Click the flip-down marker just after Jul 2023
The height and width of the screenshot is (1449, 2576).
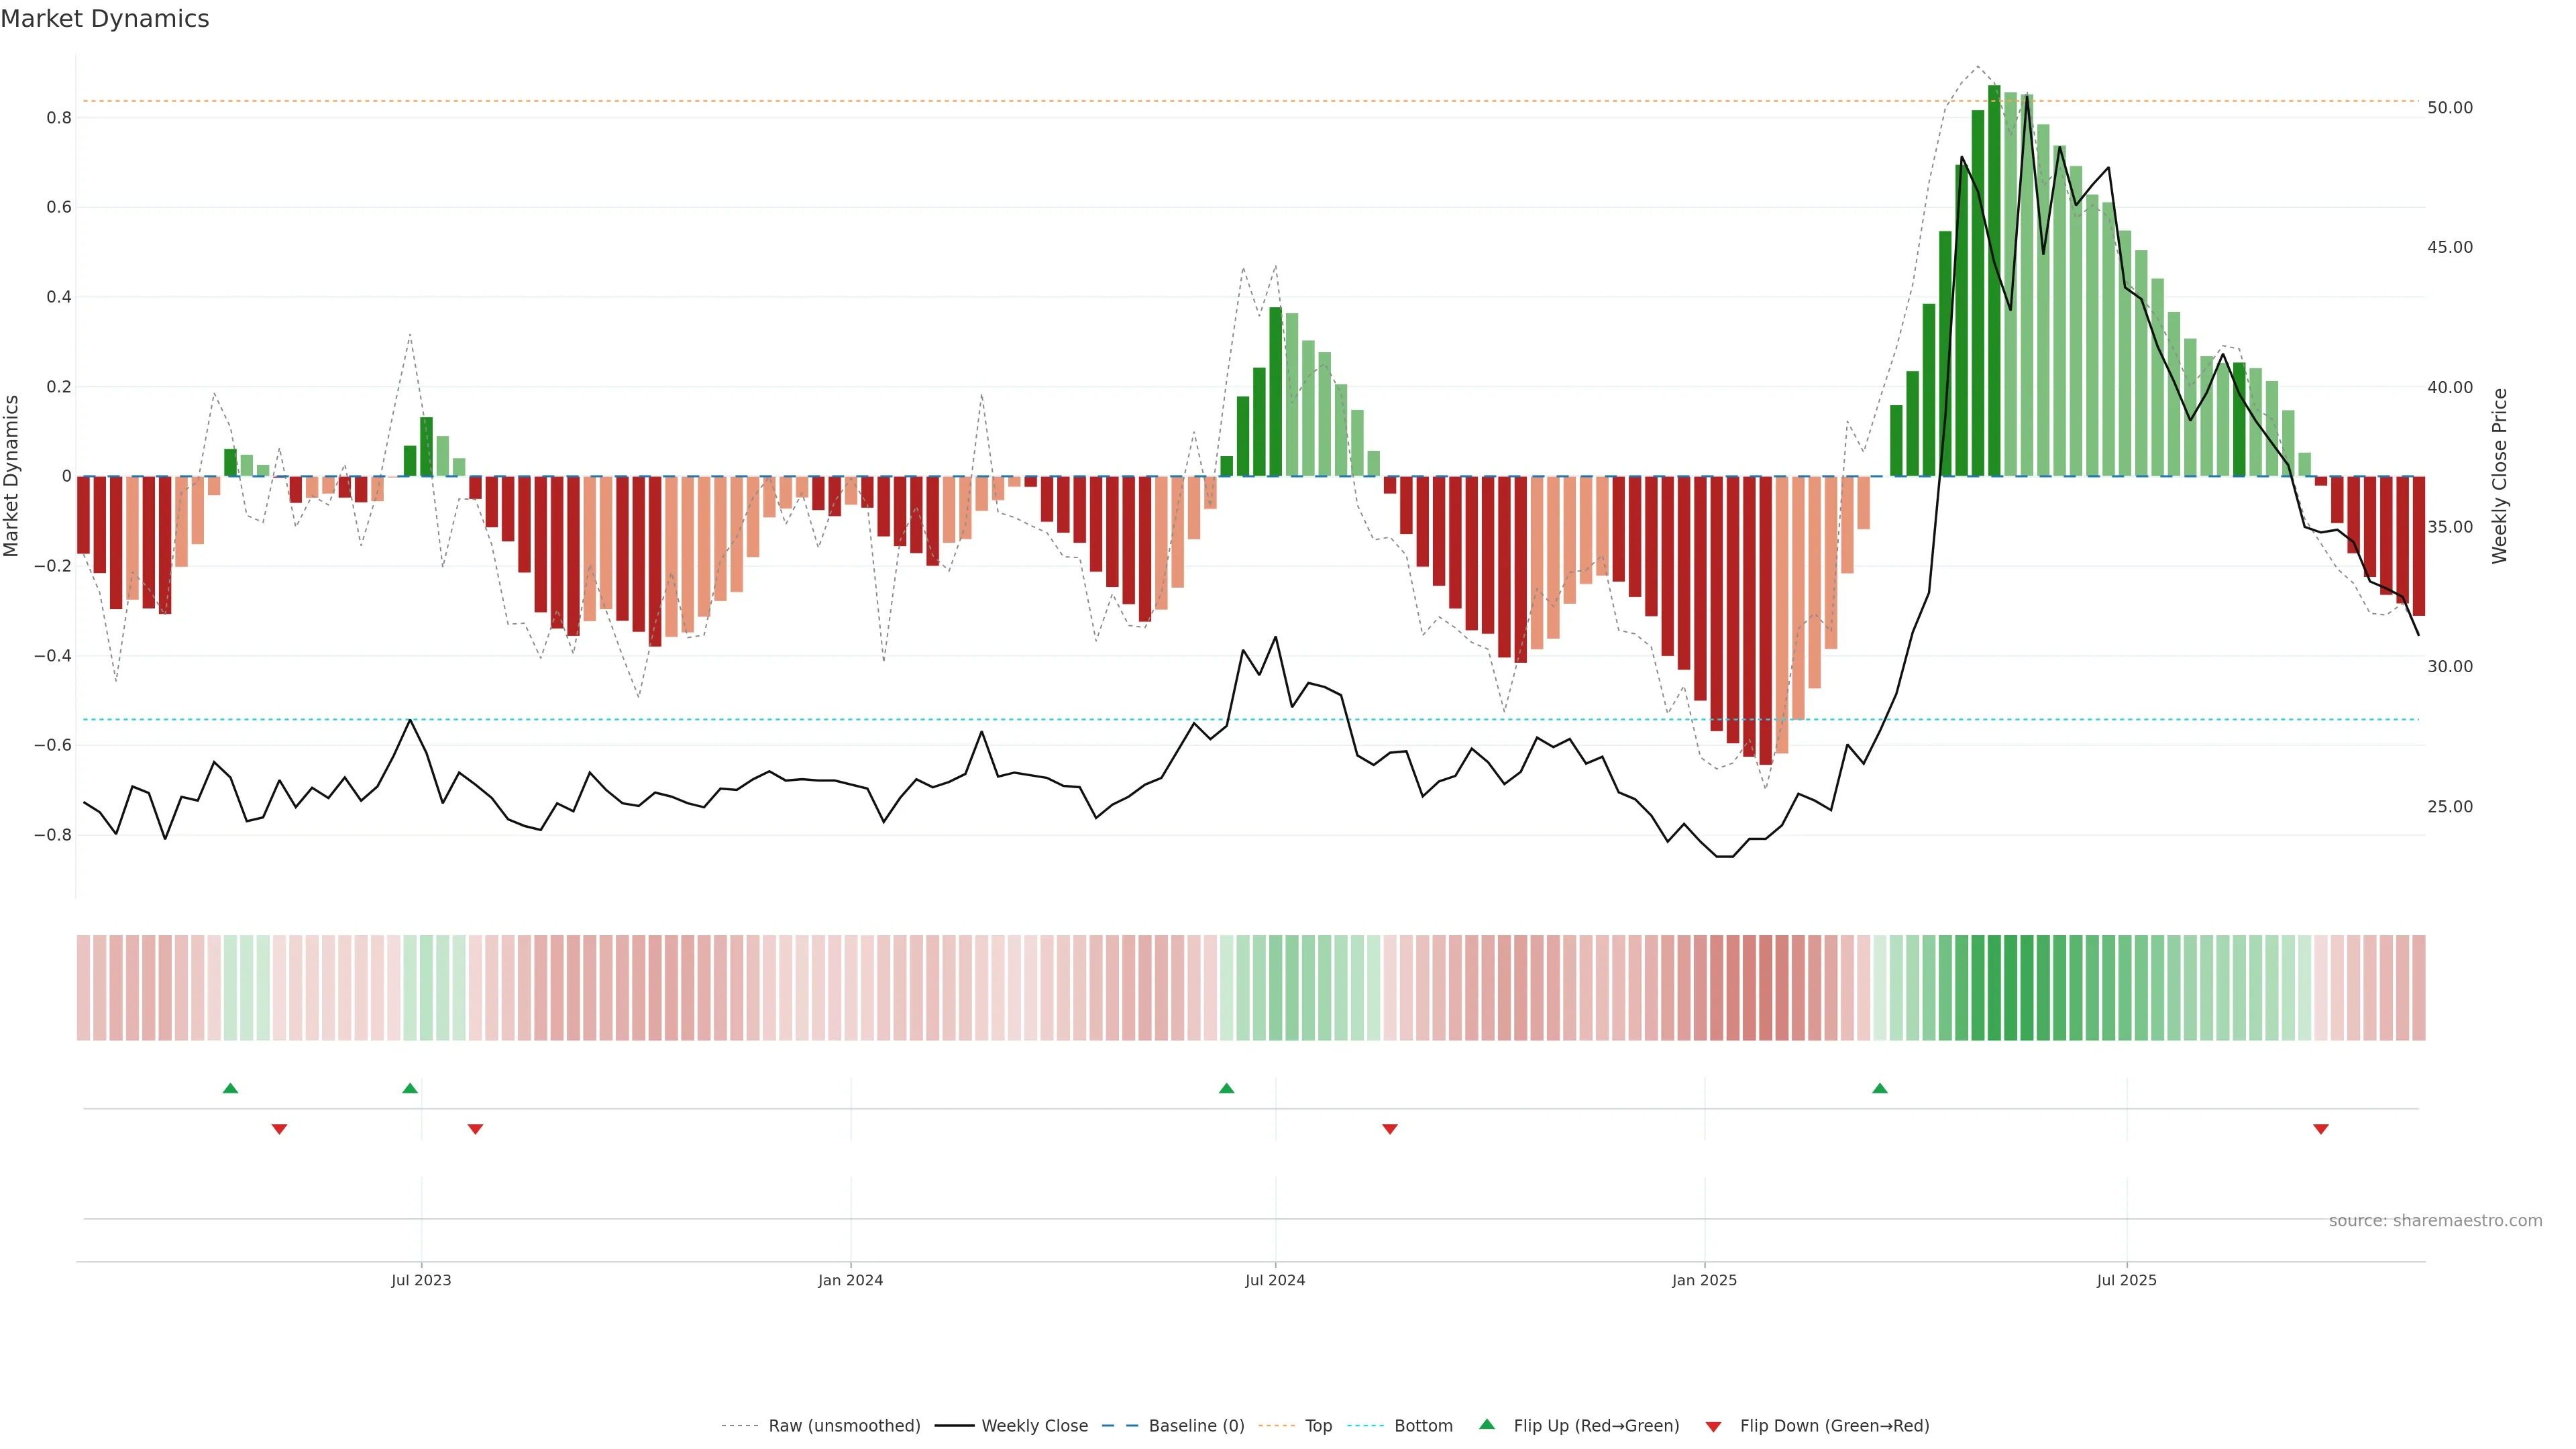[475, 1129]
